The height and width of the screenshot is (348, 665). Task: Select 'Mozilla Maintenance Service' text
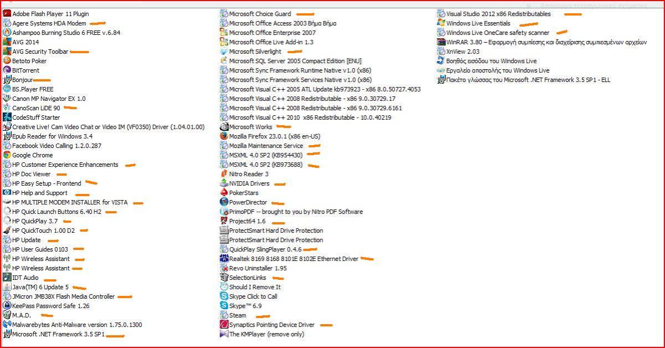266,146
